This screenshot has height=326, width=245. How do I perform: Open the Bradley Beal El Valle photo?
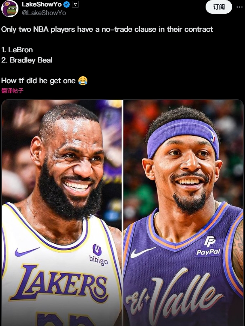(x=183, y=212)
